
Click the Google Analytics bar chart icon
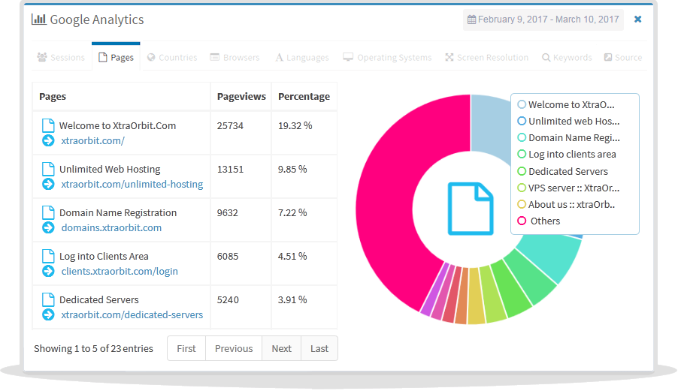pos(39,20)
